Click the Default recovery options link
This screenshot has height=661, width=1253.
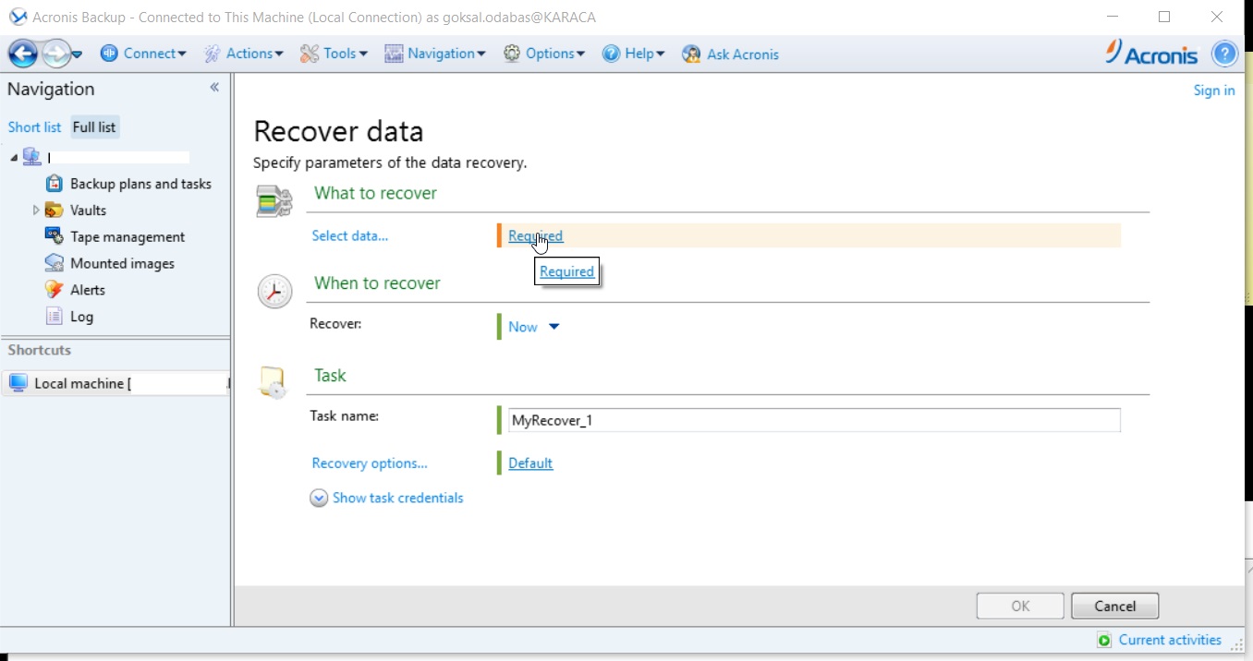click(x=530, y=463)
